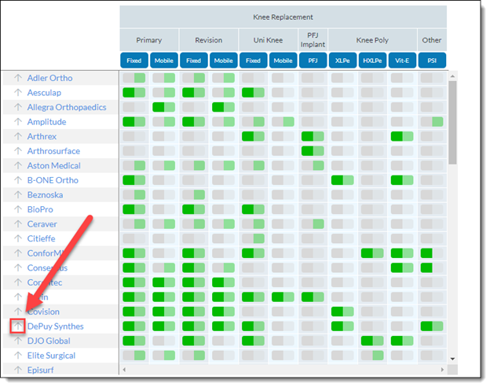
Task: Toggle DJO Global HXLPe indicator
Action: 372,341
